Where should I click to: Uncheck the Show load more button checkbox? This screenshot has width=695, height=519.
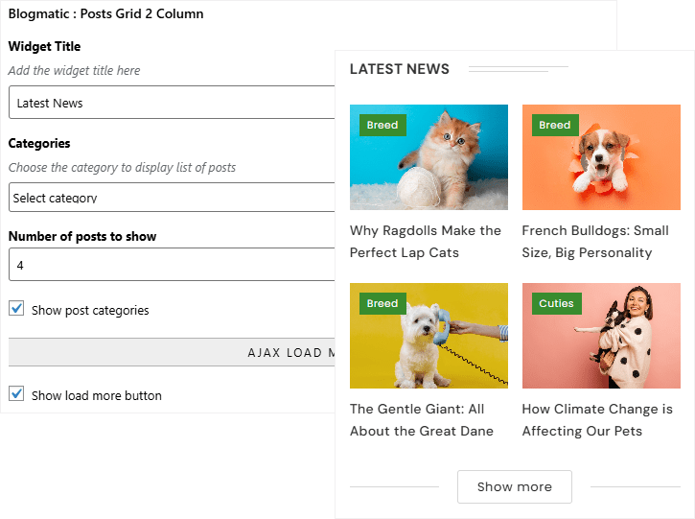click(x=16, y=394)
